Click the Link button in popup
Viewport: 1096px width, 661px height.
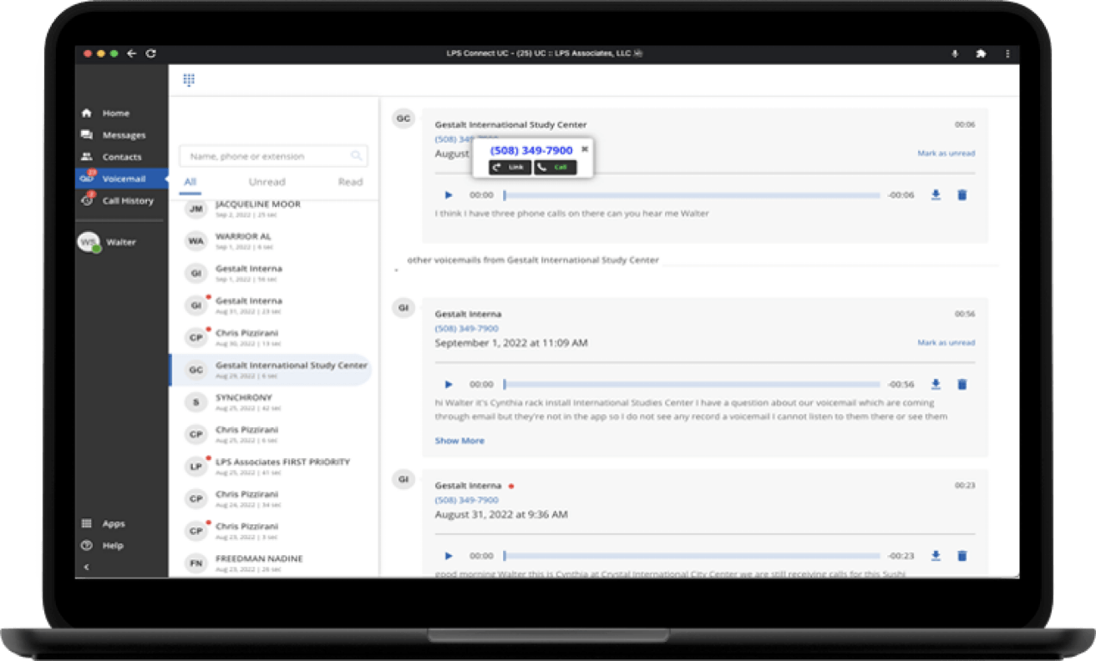tap(510, 167)
